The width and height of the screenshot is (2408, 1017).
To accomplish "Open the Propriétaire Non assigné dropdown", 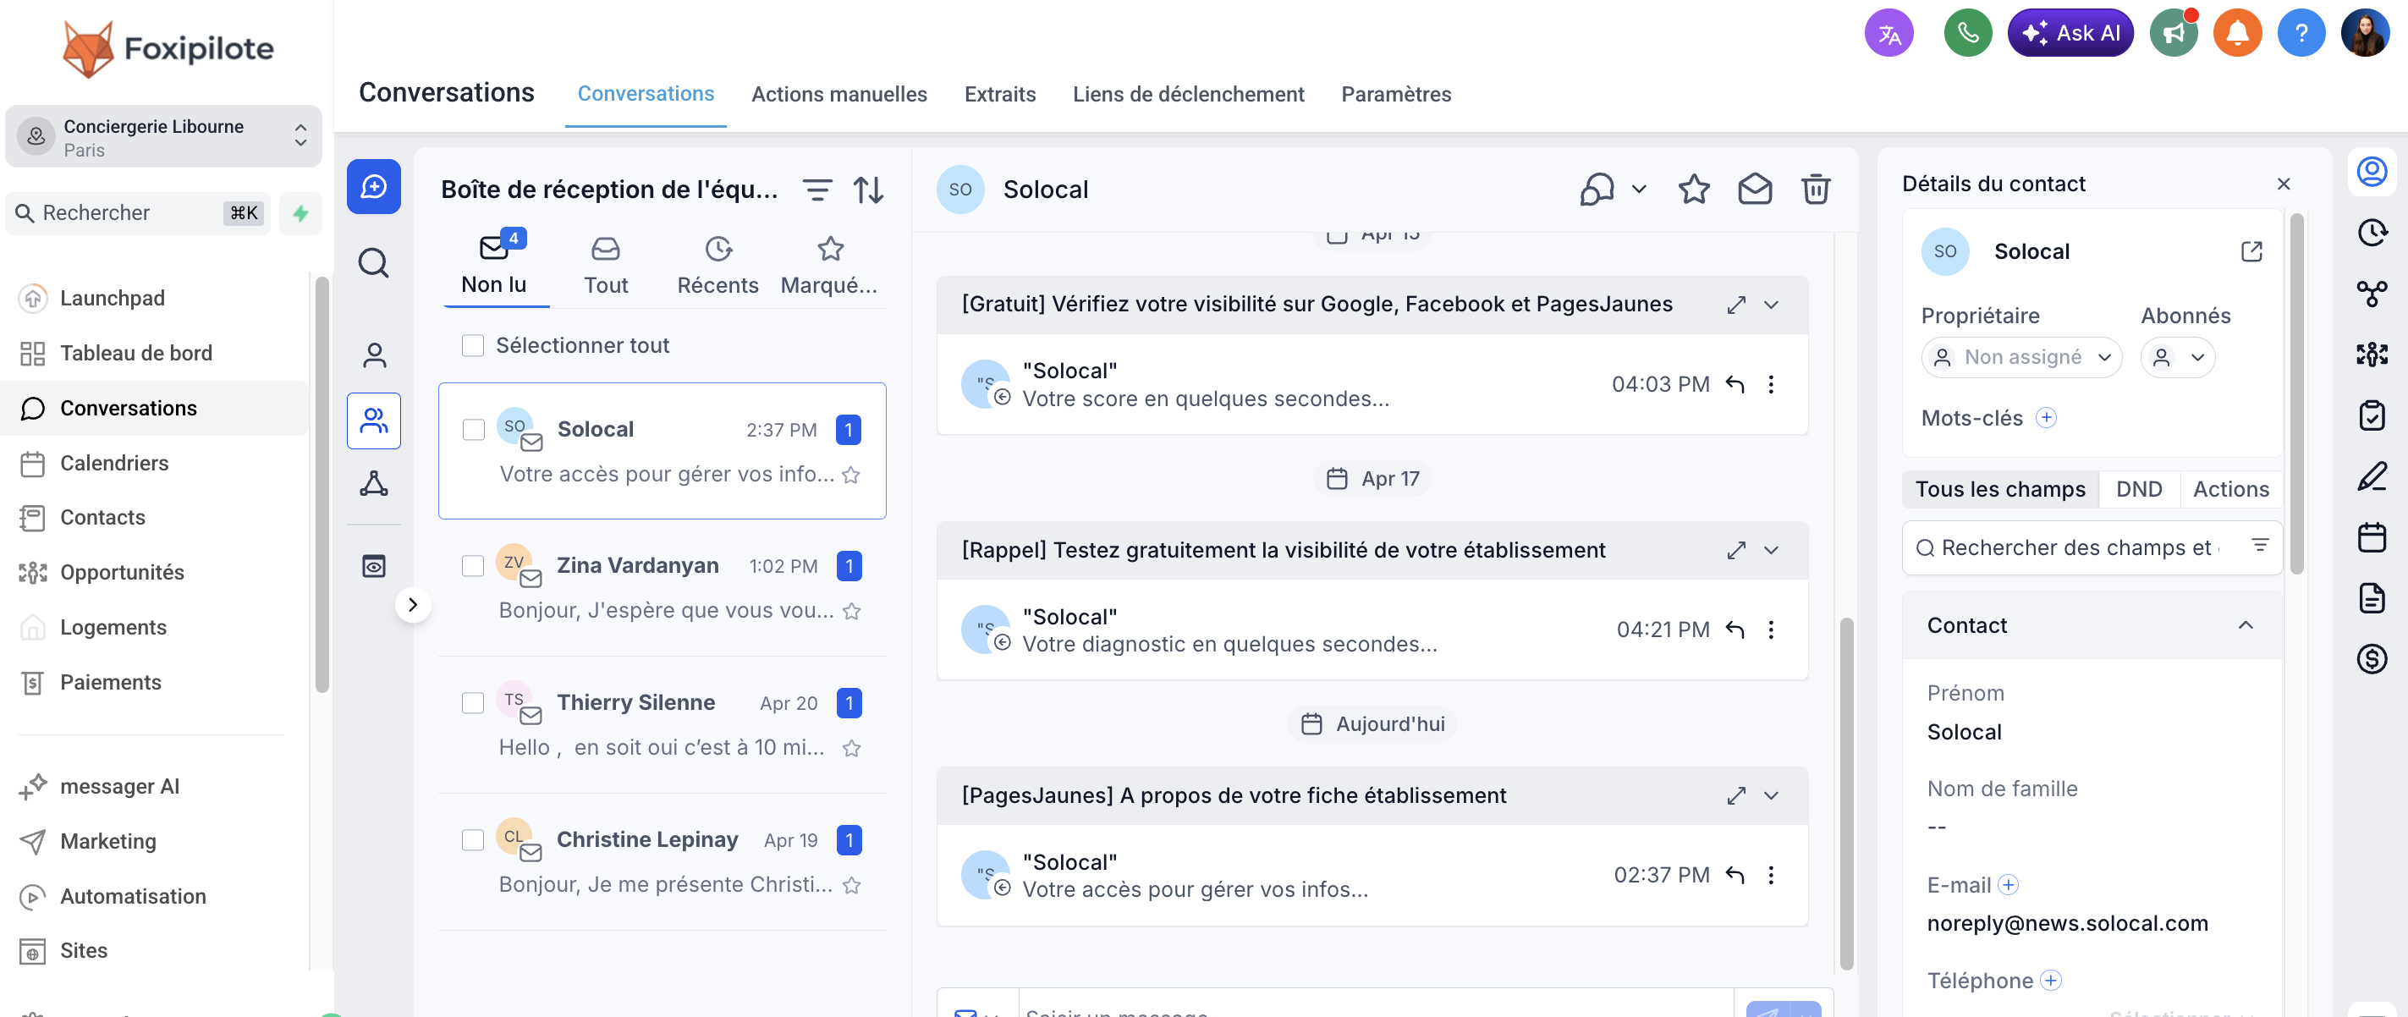I will (2021, 357).
